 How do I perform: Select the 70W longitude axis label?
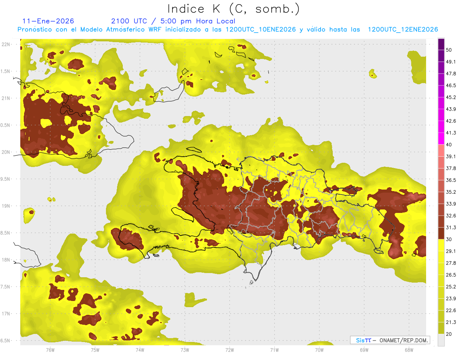[x=319, y=350]
